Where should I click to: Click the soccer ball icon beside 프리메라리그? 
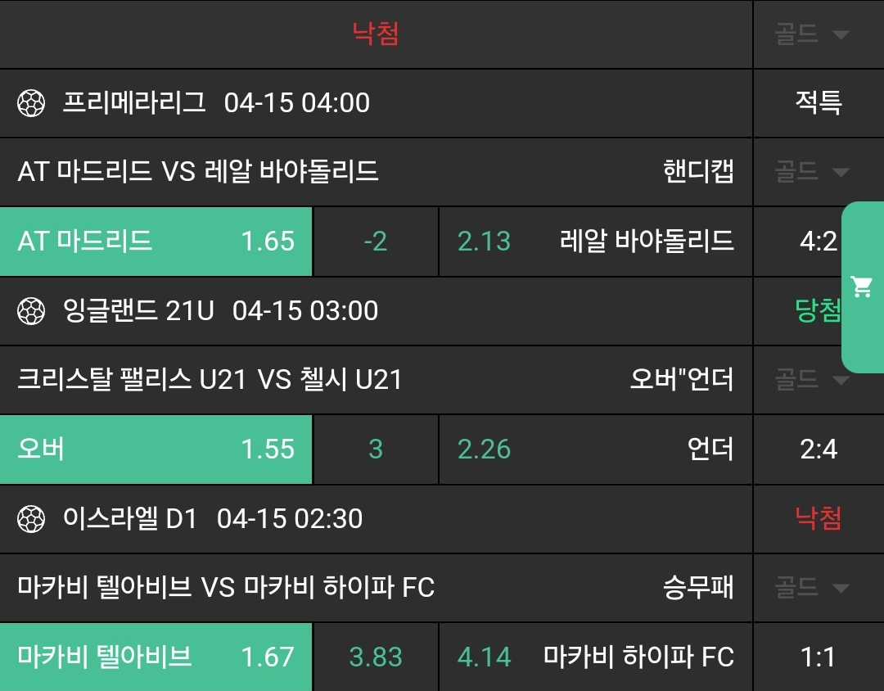point(31,103)
